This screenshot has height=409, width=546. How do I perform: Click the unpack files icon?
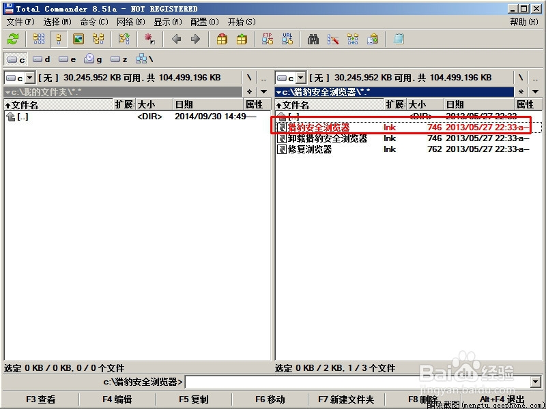(242, 39)
